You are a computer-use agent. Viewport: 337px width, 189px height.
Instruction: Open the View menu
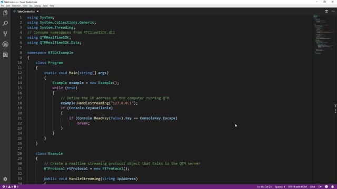point(25,6)
